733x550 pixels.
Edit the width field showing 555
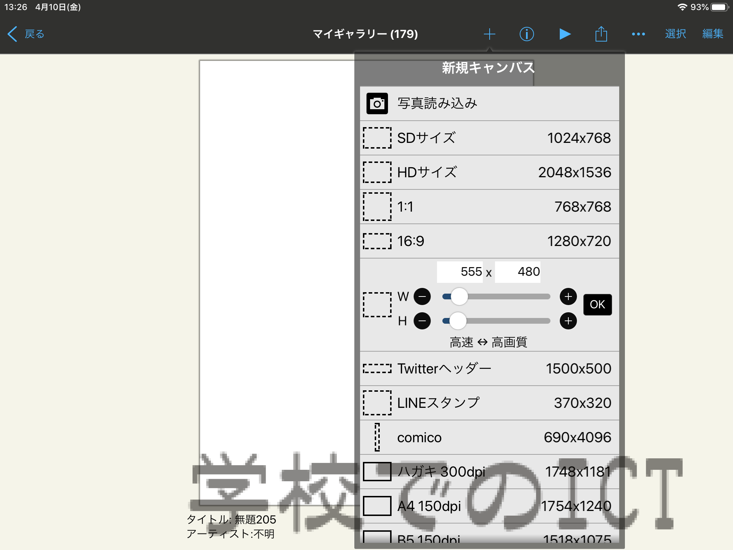[460, 272]
